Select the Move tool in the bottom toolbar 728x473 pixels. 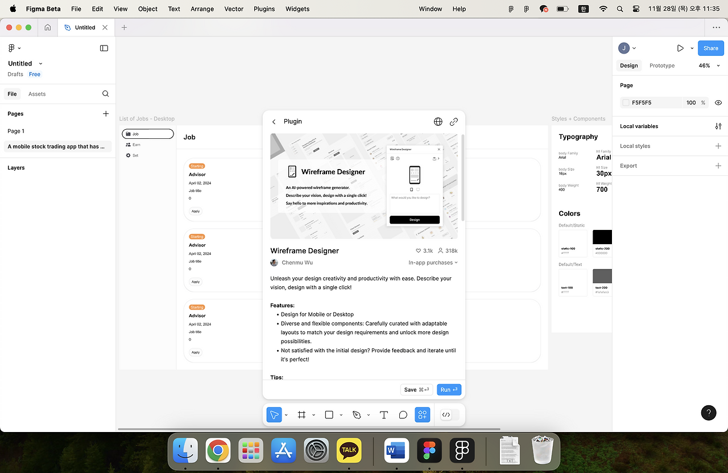274,415
